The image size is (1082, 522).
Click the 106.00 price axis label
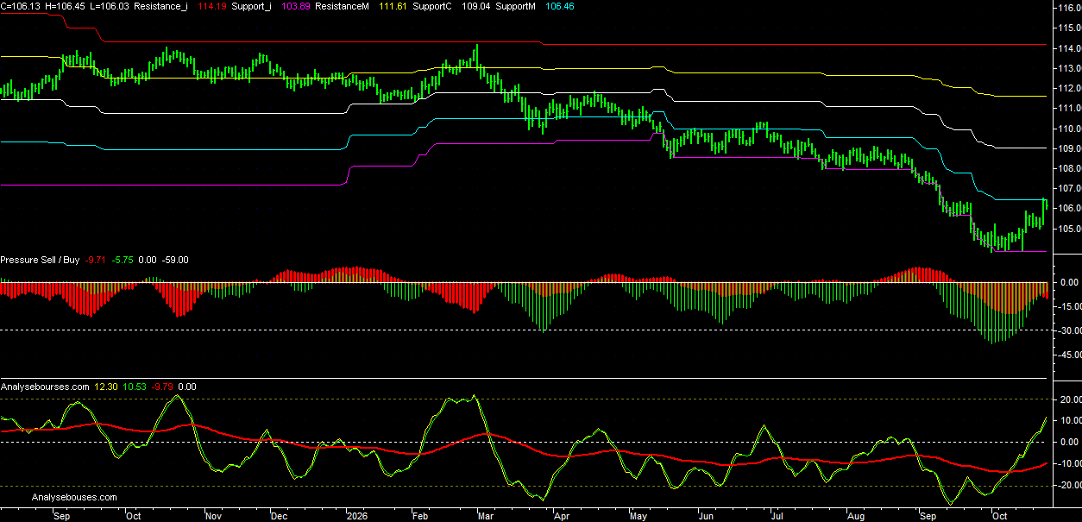[x=1068, y=209]
